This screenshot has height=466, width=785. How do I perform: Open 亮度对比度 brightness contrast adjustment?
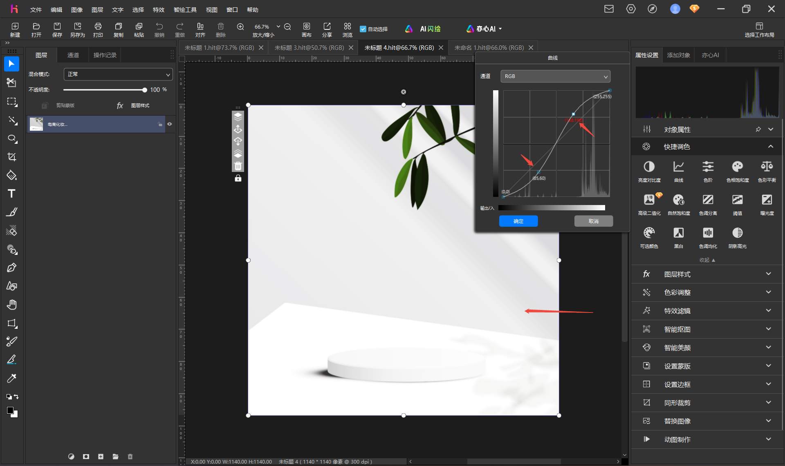pyautogui.click(x=649, y=171)
